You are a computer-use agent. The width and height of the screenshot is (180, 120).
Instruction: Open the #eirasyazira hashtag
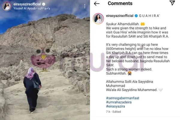115,106
